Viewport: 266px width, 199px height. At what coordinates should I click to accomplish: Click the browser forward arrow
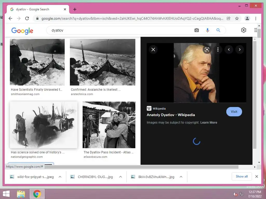pyautogui.click(x=19, y=18)
